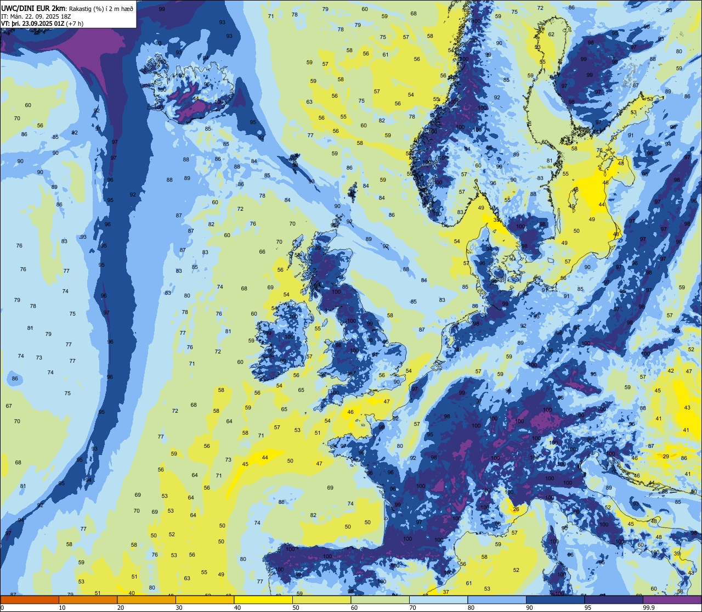Image resolution: width=702 pixels, height=612 pixels.
Task: Click the 20–30 legend color segment
Action: pos(146,600)
